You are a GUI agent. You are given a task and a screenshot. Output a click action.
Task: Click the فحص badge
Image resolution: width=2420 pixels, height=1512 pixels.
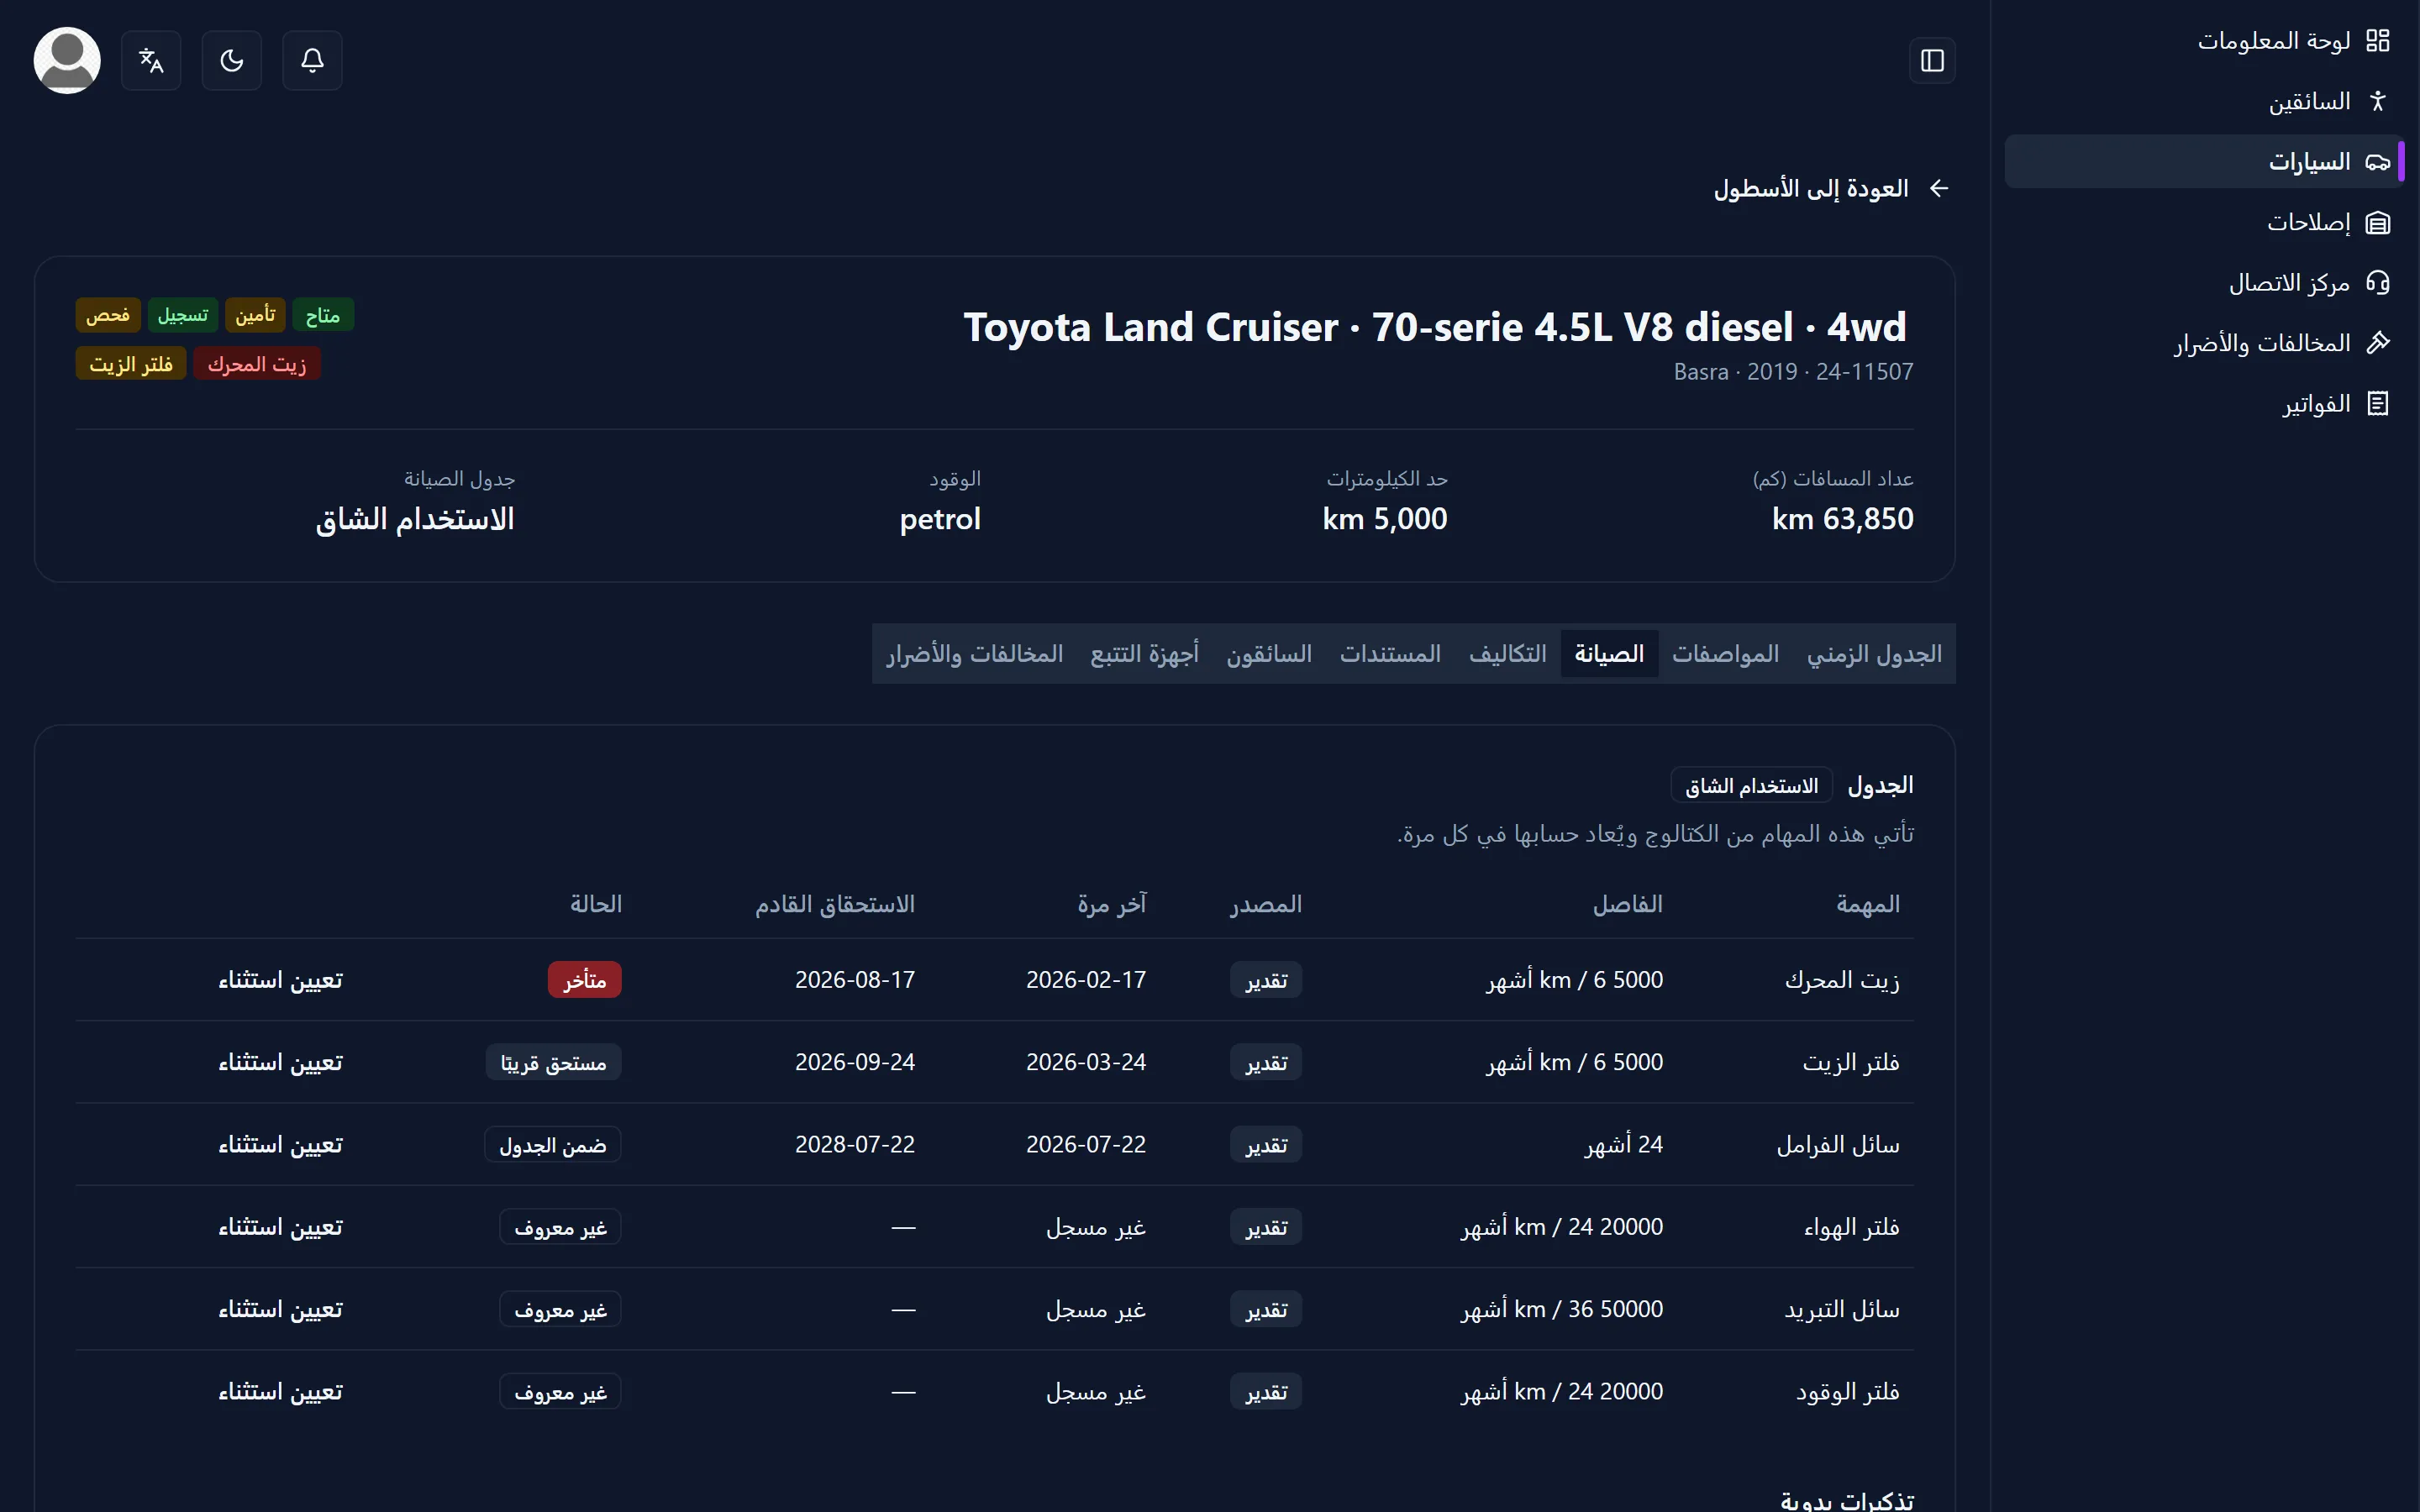click(x=108, y=315)
